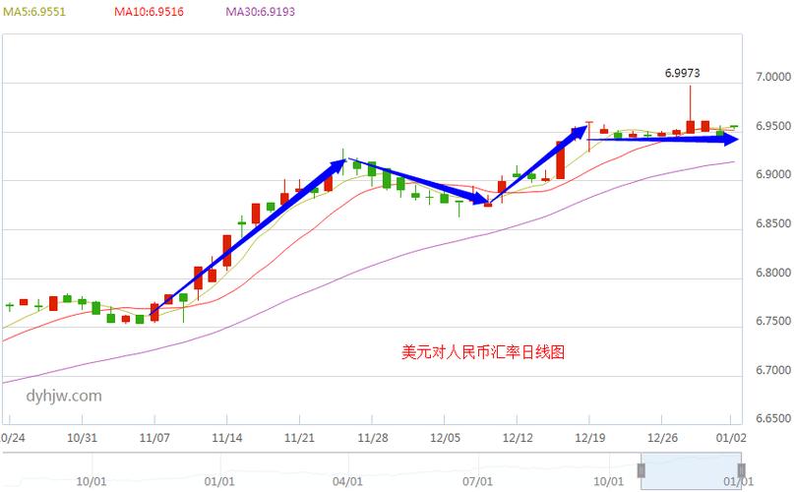Image resolution: width=794 pixels, height=492 pixels.
Task: Click the 01/02 date axis label
Action: (x=731, y=438)
